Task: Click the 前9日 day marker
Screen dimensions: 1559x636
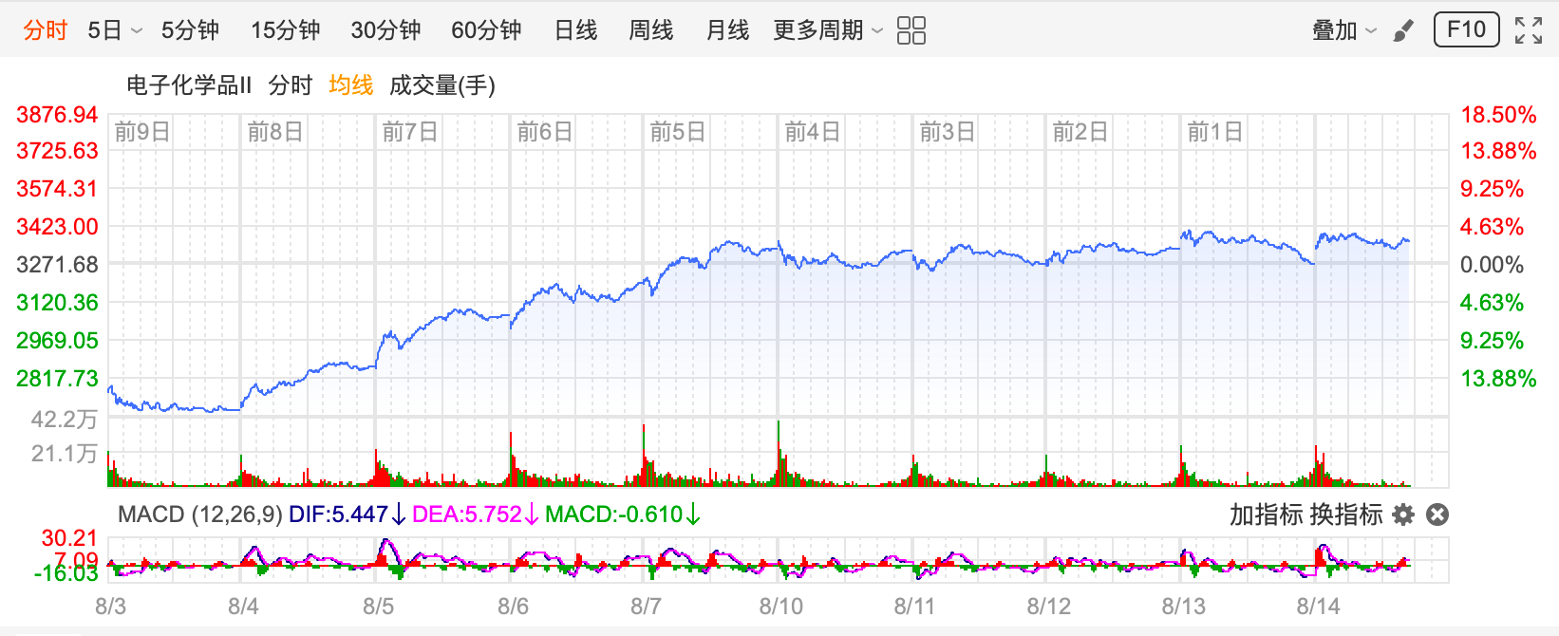Action: 142,132
